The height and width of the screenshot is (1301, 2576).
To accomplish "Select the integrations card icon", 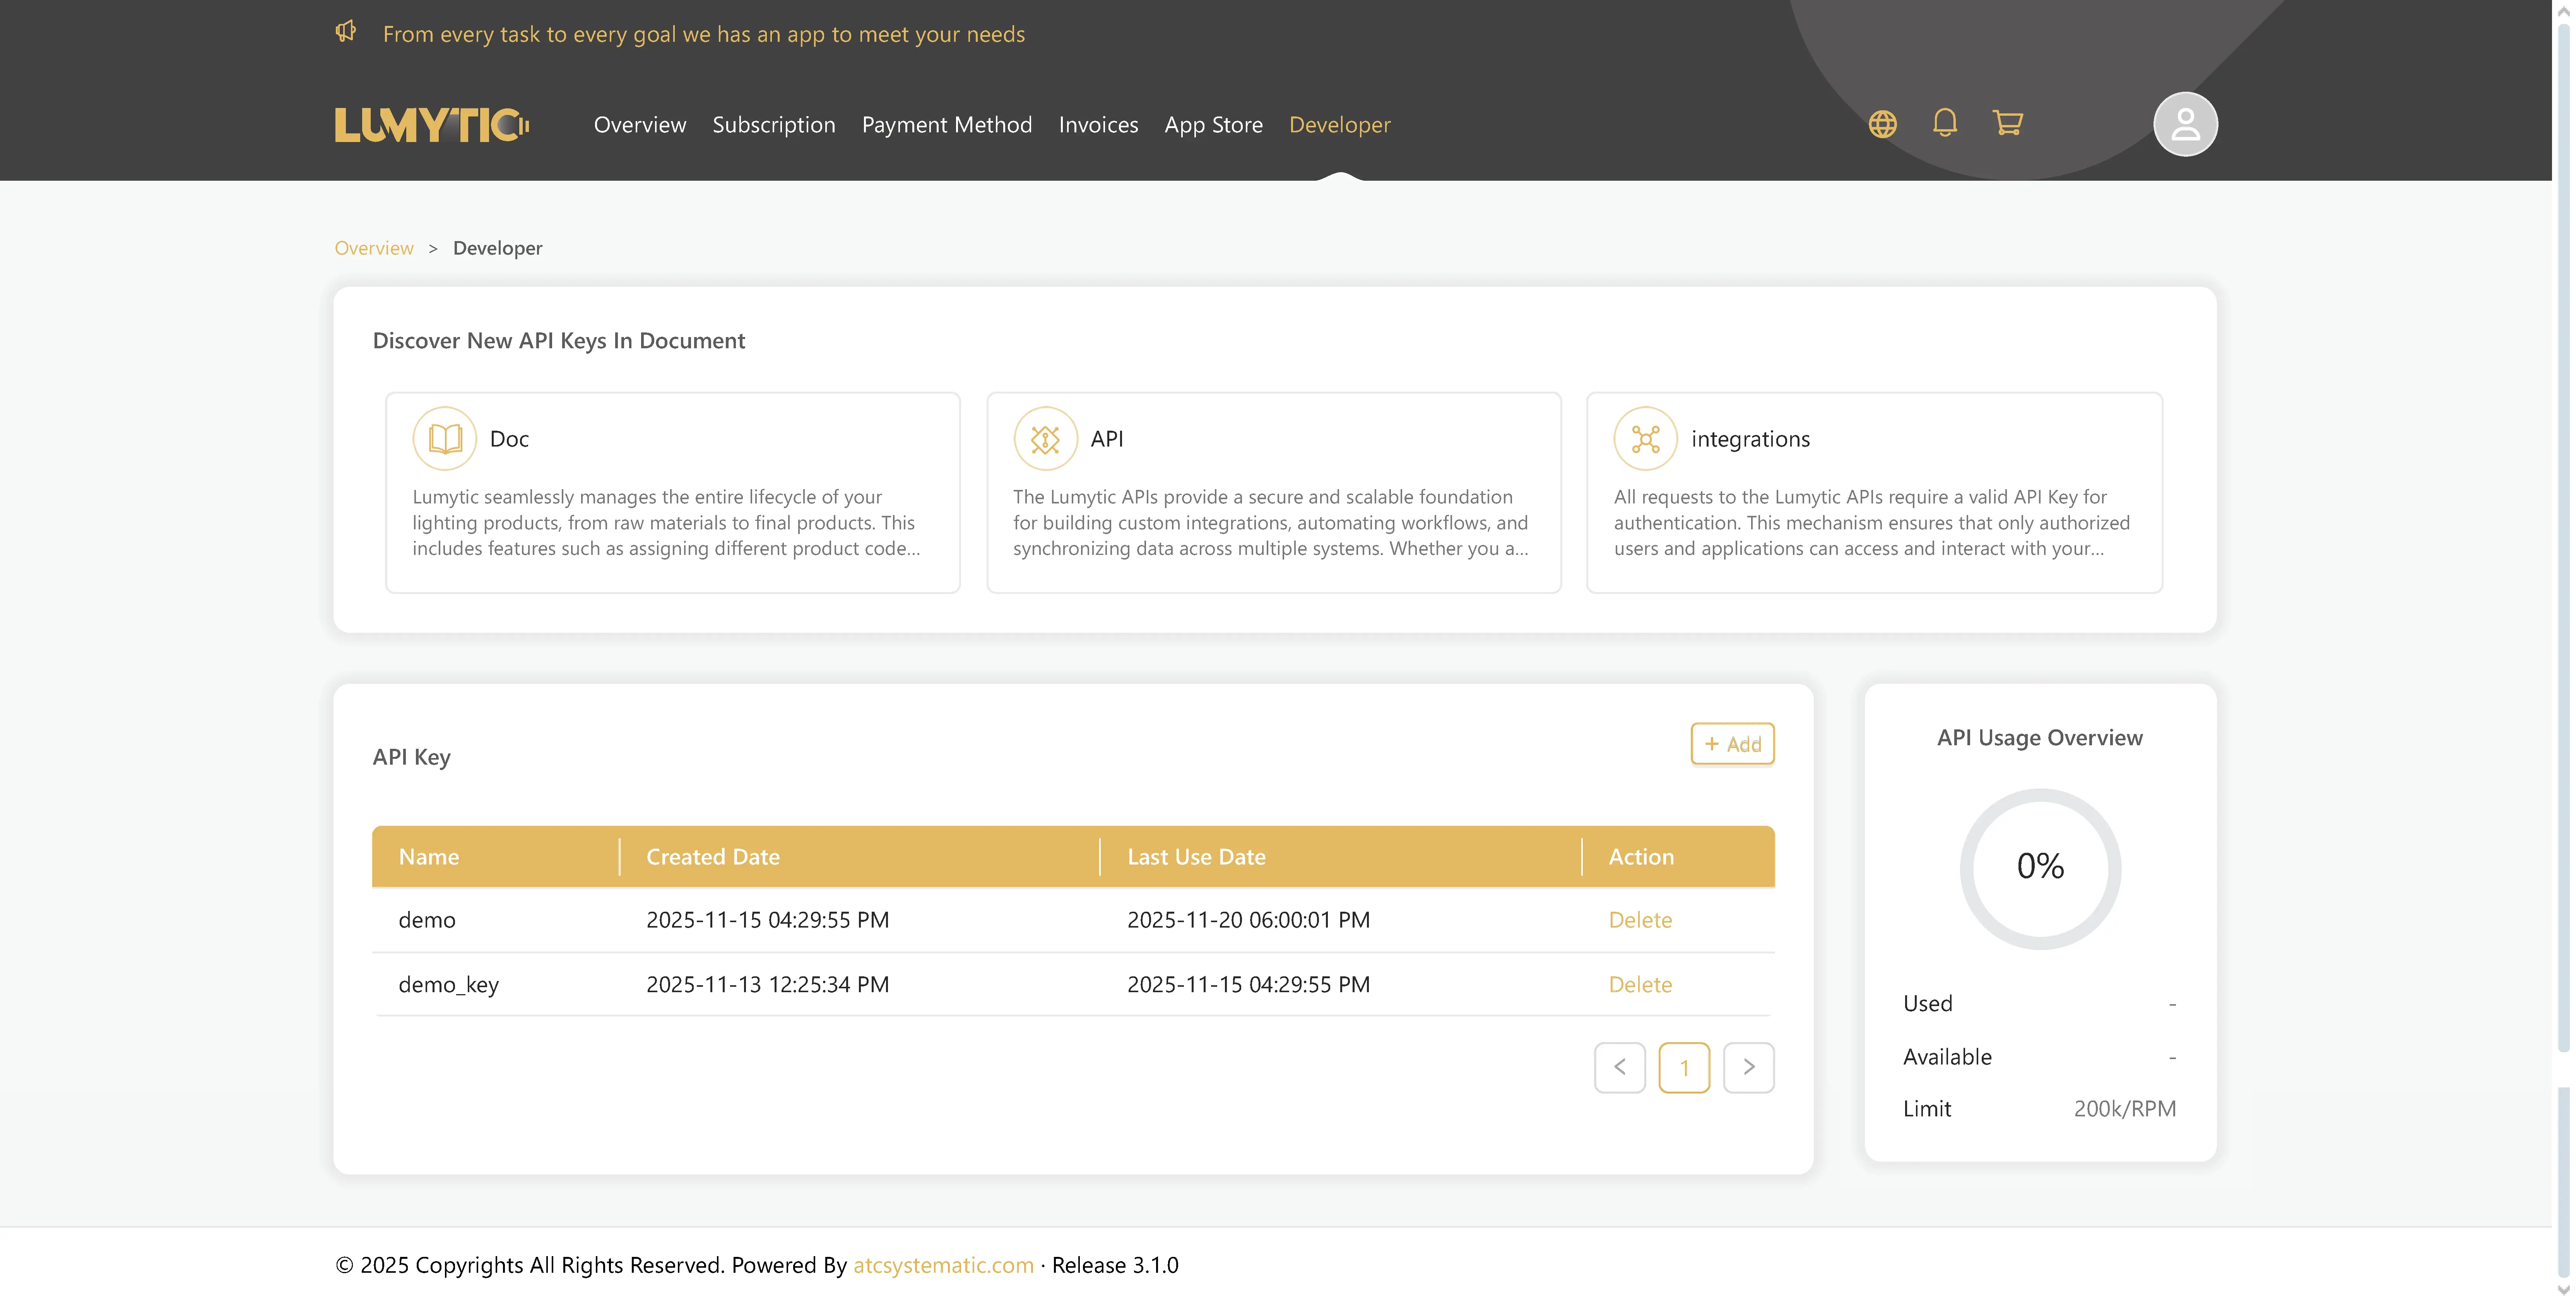I will 1645,438.
